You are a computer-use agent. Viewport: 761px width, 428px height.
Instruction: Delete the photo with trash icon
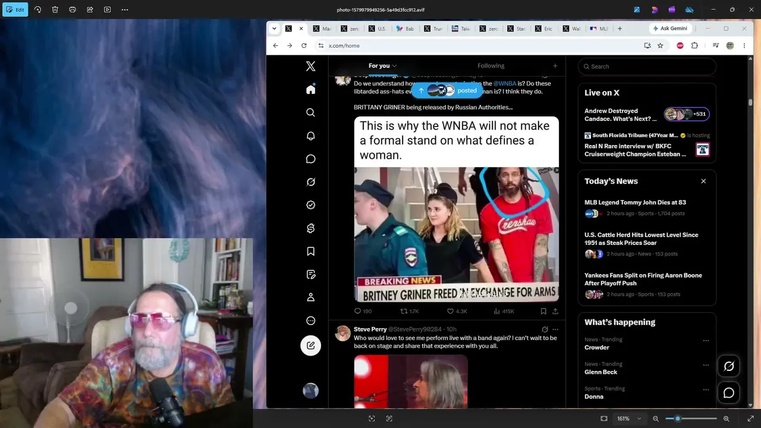pyautogui.click(x=55, y=10)
